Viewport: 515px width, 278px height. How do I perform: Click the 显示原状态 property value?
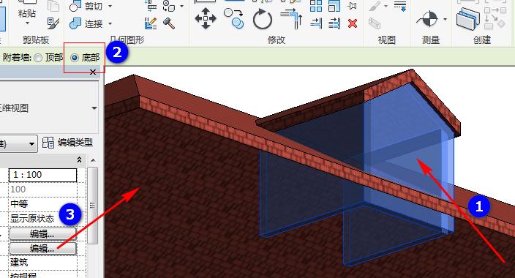point(32,219)
